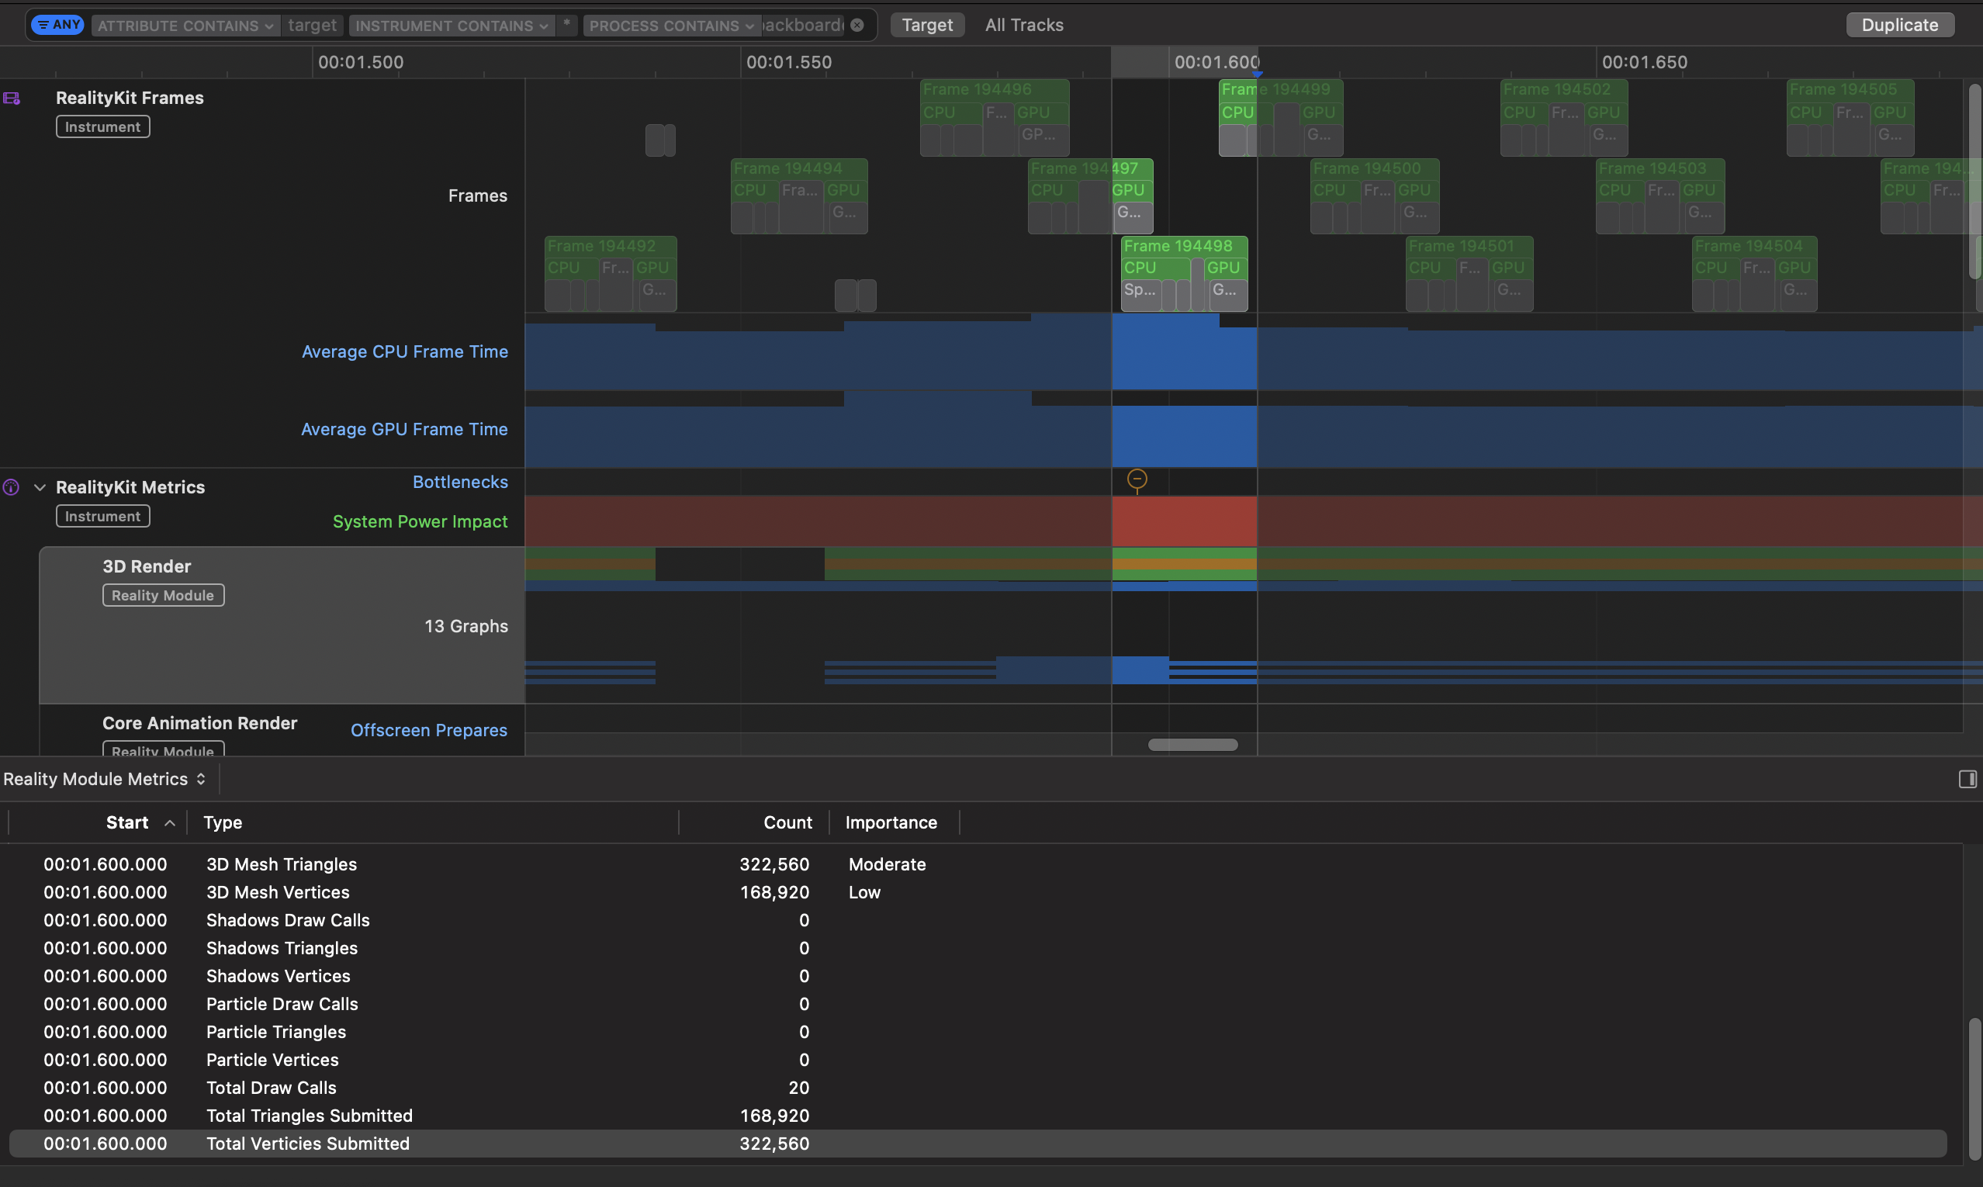
Task: Open ATTRIBUTE CONTAINS dropdown
Action: [x=185, y=26]
